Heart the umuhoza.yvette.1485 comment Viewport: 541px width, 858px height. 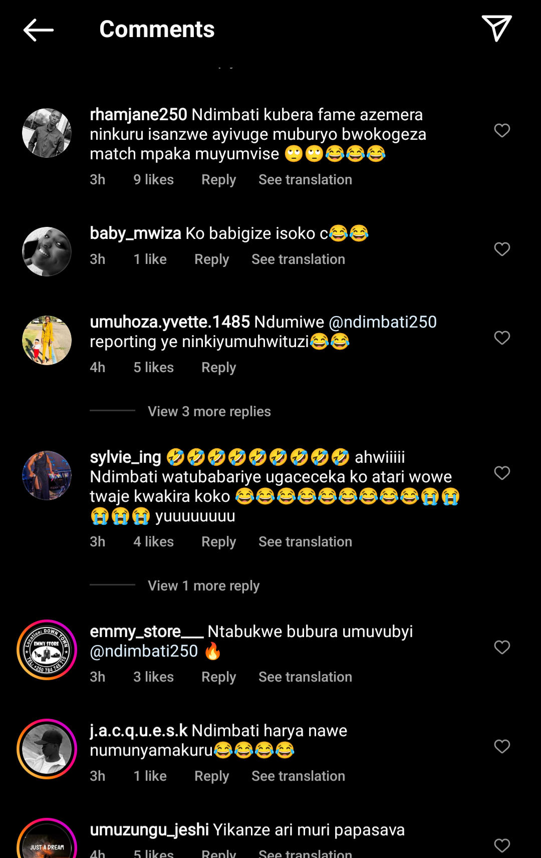point(502,338)
